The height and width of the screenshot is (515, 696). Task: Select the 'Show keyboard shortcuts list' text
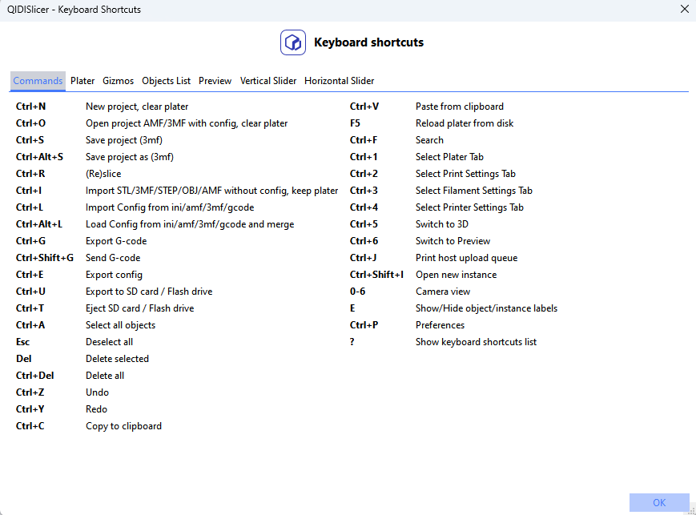pyautogui.click(x=476, y=342)
